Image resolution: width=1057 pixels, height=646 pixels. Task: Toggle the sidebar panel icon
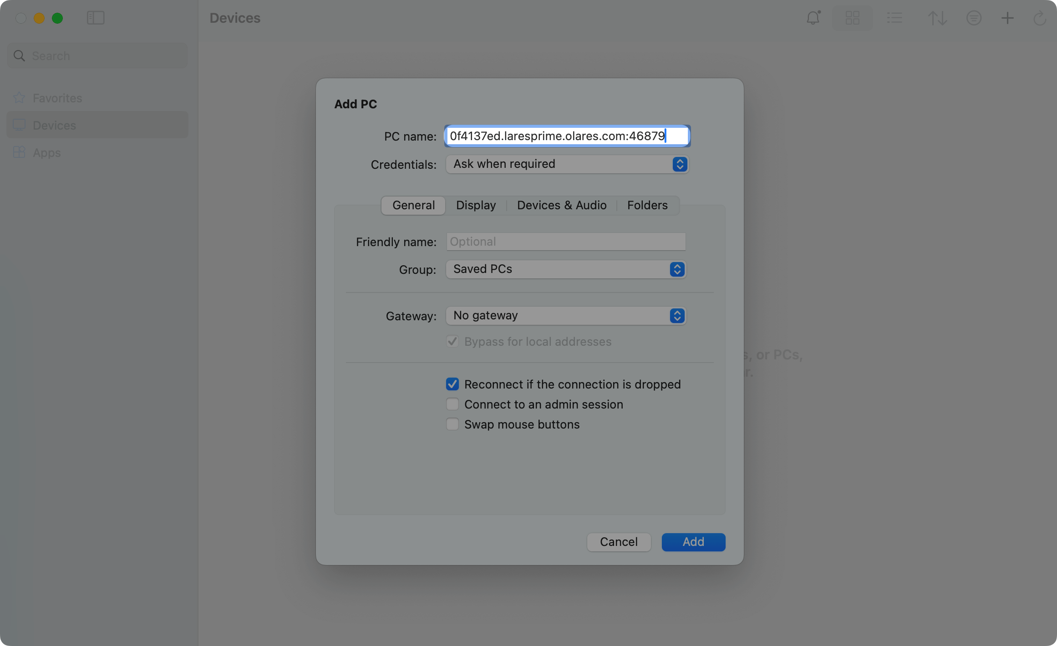click(96, 18)
